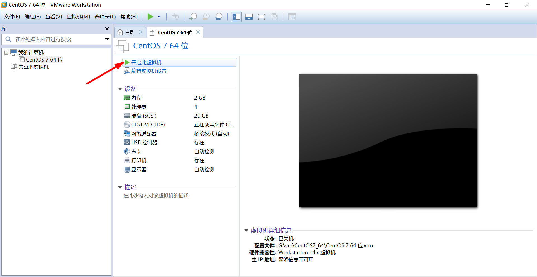The width and height of the screenshot is (537, 277).
Task: Click the 编辑虚拟机设置 settings icon
Action: [127, 71]
